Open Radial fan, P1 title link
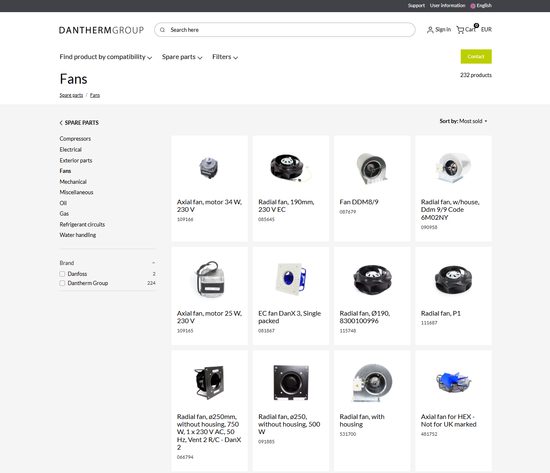The image size is (550, 473). 441,313
